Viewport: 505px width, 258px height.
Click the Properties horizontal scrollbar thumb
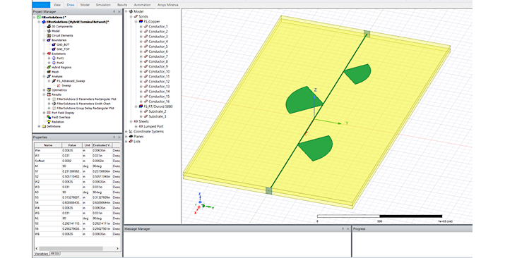[71, 248]
